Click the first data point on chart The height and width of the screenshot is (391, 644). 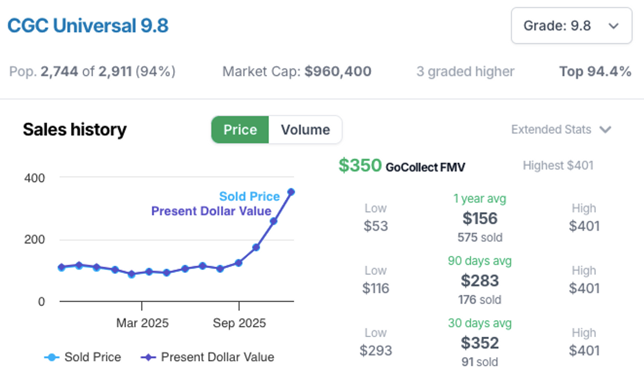[x=61, y=267]
